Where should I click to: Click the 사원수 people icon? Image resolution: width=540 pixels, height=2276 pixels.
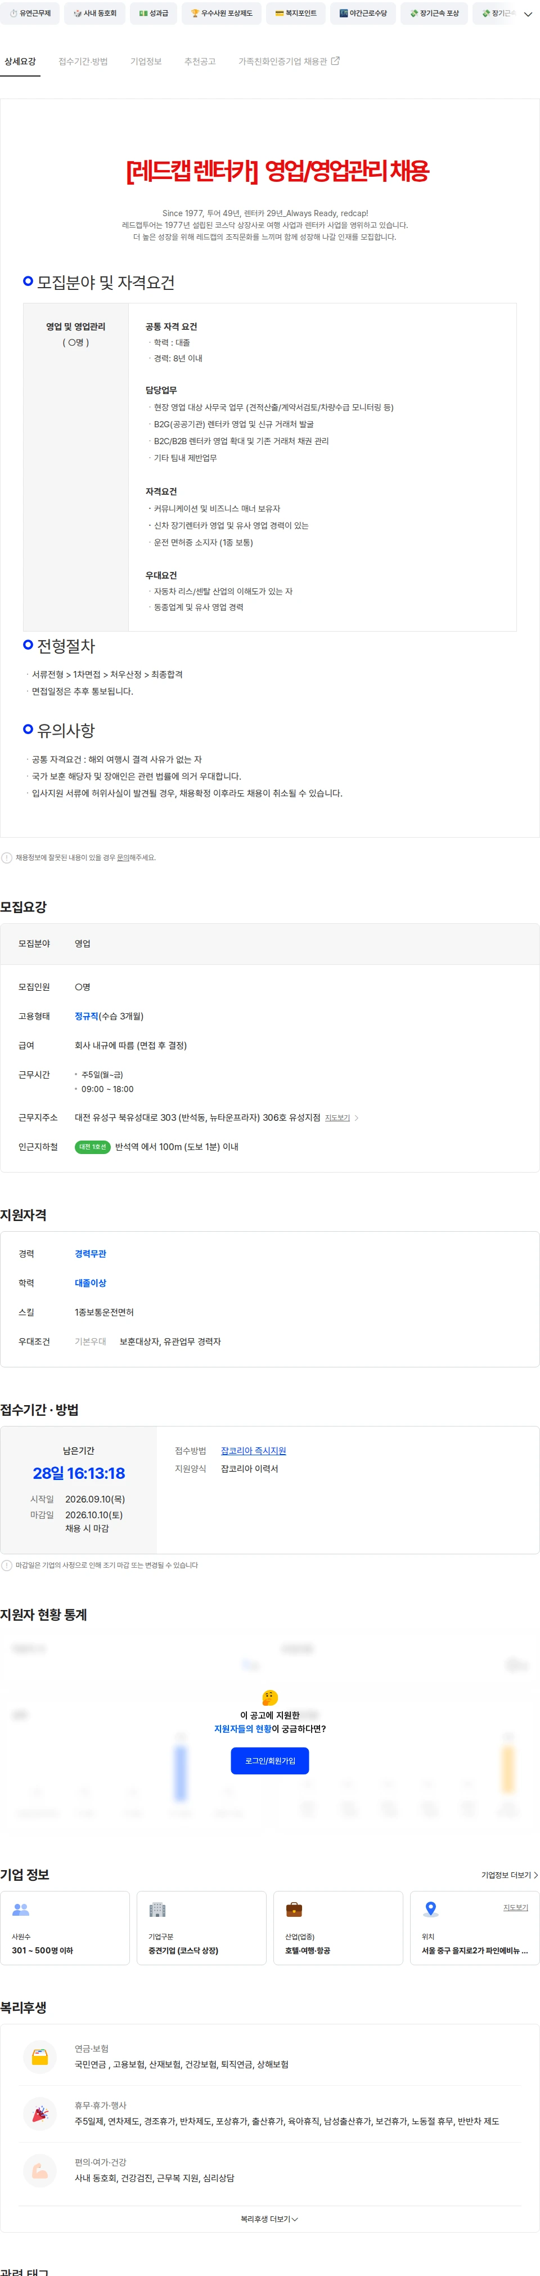click(x=21, y=1910)
